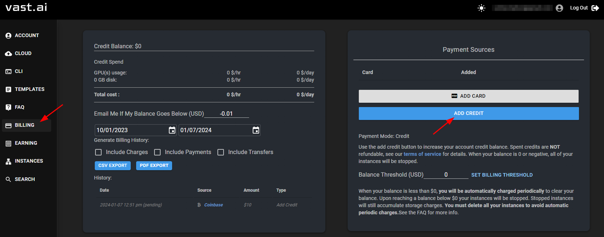Click the Balance Threshold input field
The width and height of the screenshot is (604, 237).
[446, 175]
